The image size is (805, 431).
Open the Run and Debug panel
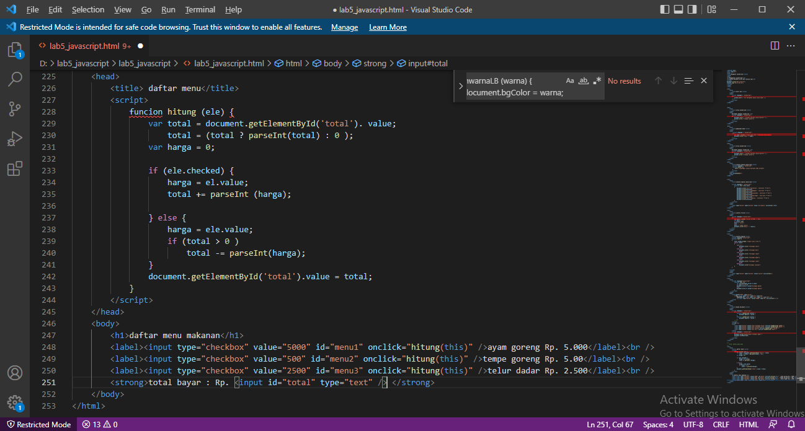(16, 139)
